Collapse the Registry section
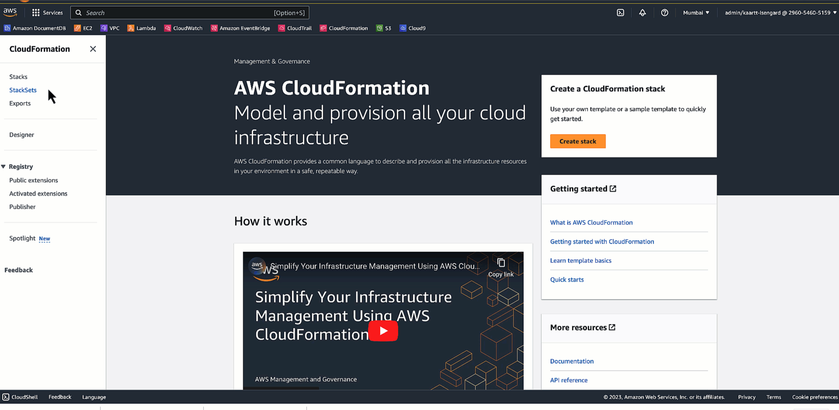Image resolution: width=839 pixels, height=410 pixels. 4,166
